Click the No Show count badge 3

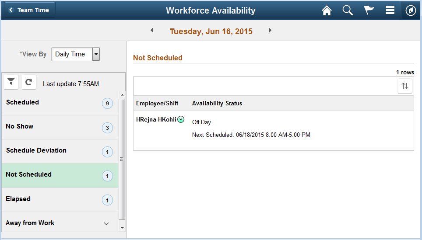pyautogui.click(x=107, y=128)
